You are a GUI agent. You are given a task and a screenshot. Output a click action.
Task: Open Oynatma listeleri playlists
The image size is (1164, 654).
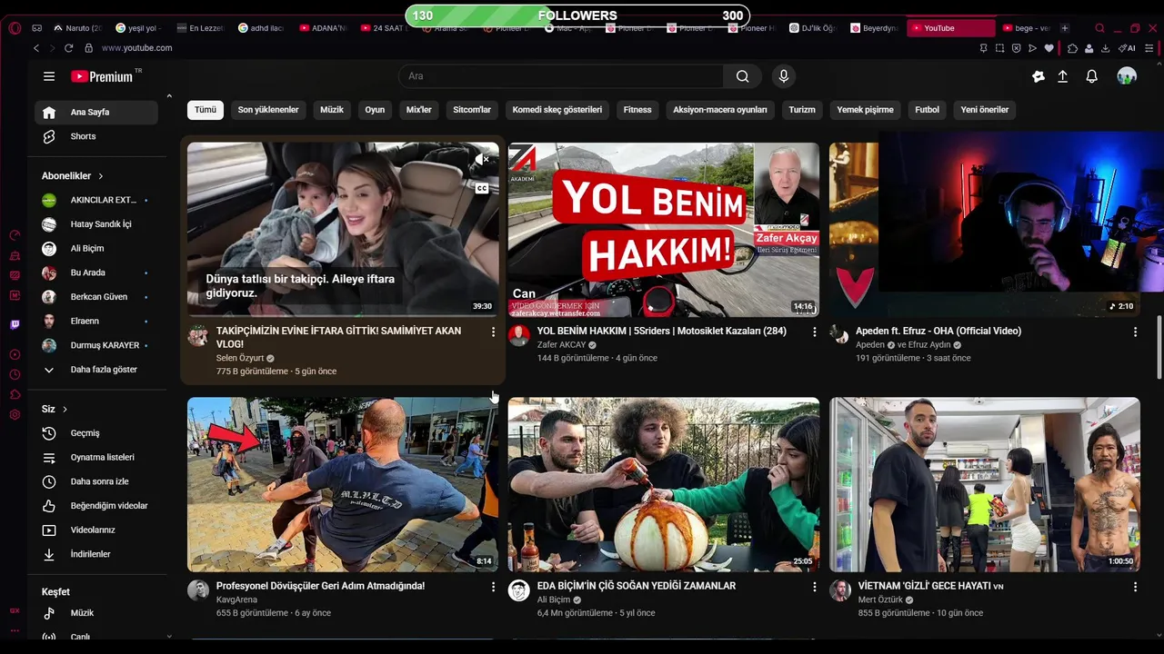coord(95,458)
